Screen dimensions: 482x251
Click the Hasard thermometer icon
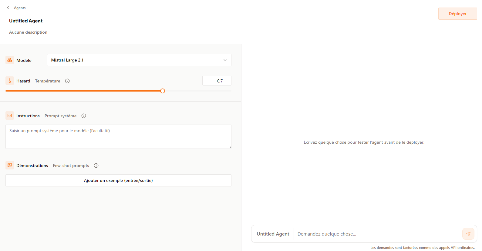10,81
